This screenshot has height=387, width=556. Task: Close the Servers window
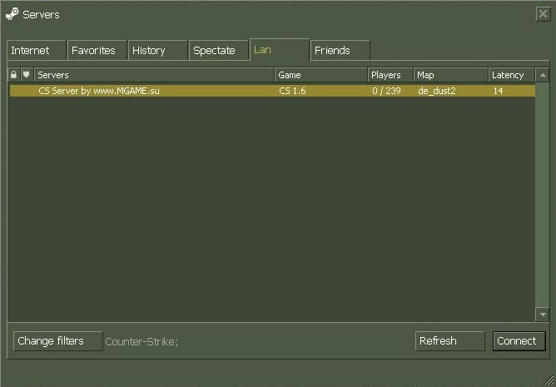(543, 14)
